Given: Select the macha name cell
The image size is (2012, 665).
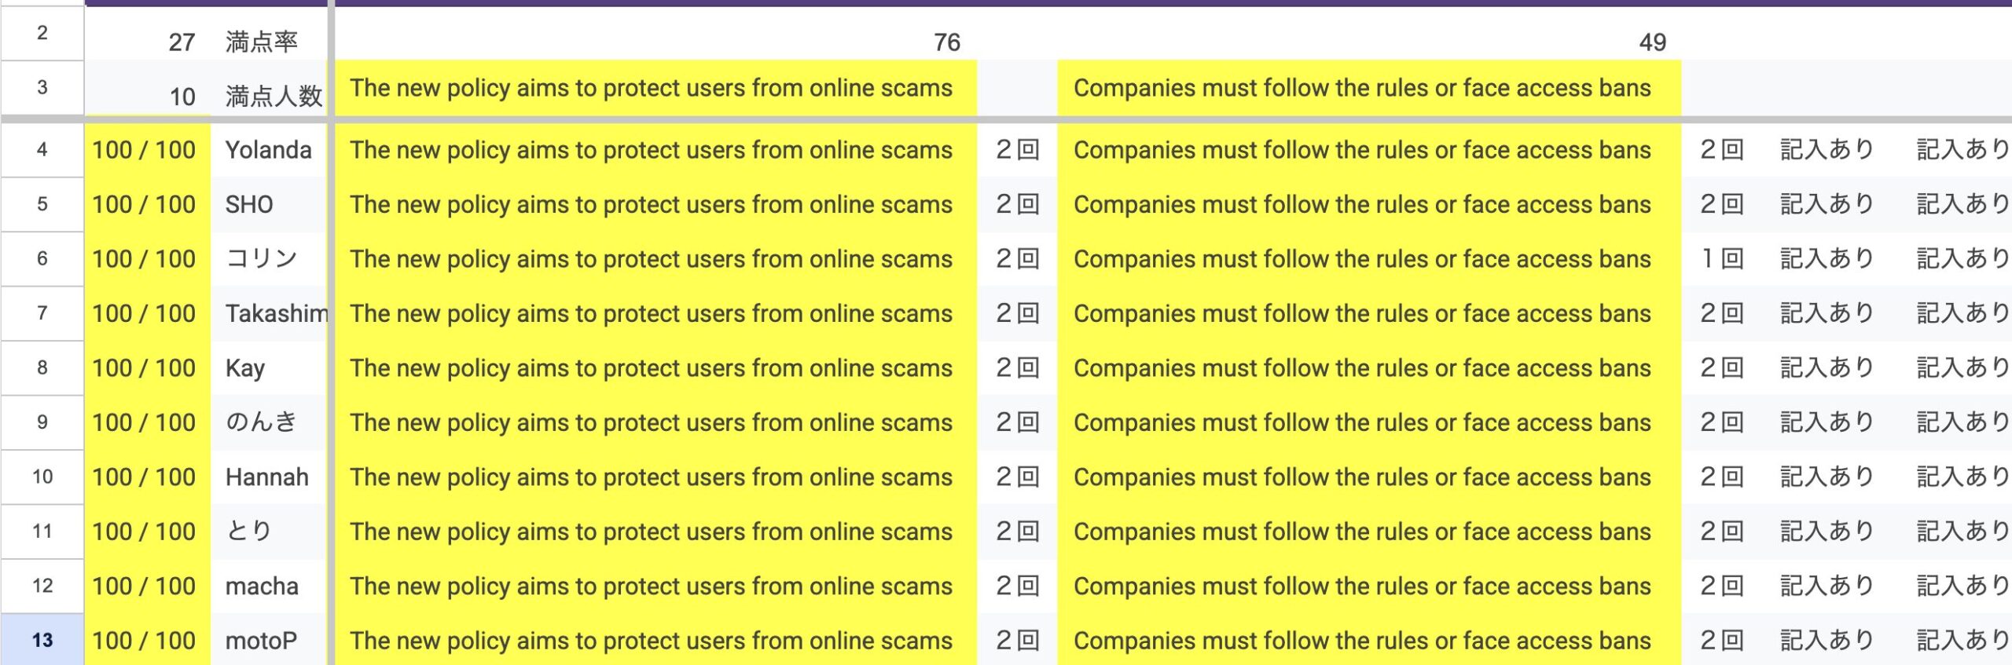Looking at the screenshot, I should [x=268, y=586].
